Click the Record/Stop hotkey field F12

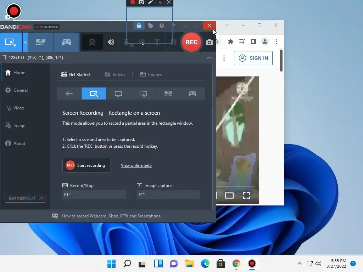pos(94,194)
